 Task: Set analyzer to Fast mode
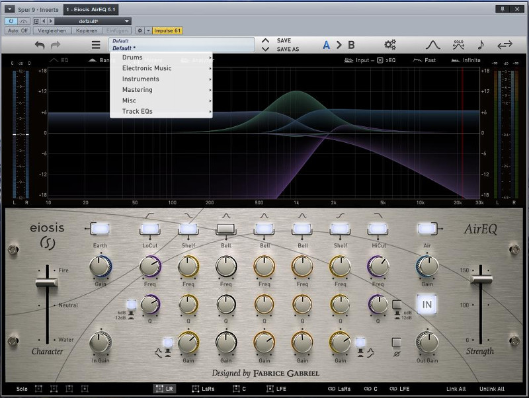pos(425,60)
